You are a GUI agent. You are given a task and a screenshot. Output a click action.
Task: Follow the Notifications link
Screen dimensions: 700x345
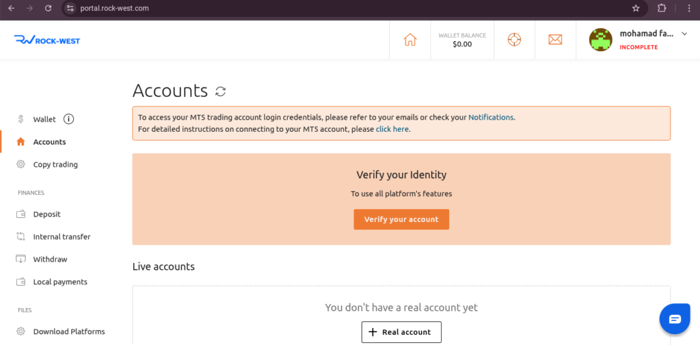tap(491, 118)
